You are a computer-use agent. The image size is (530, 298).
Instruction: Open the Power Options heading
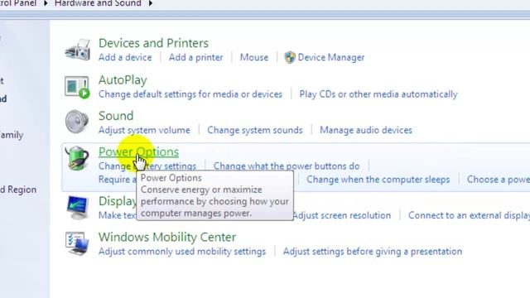click(x=138, y=152)
